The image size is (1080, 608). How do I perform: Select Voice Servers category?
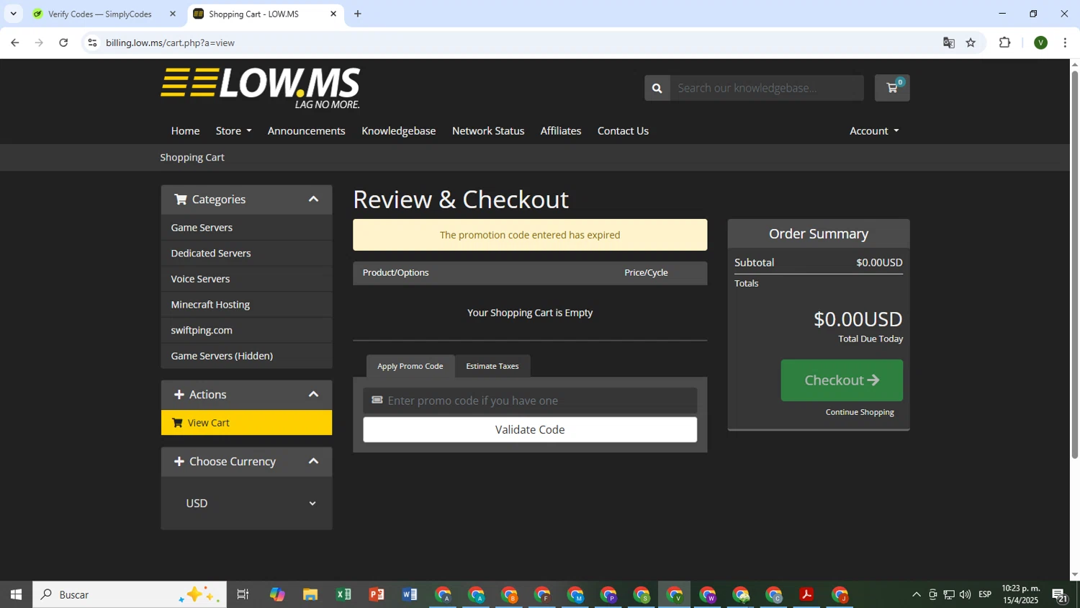pyautogui.click(x=246, y=279)
